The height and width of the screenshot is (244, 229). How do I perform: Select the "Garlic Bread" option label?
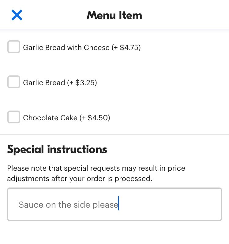click(x=44, y=83)
